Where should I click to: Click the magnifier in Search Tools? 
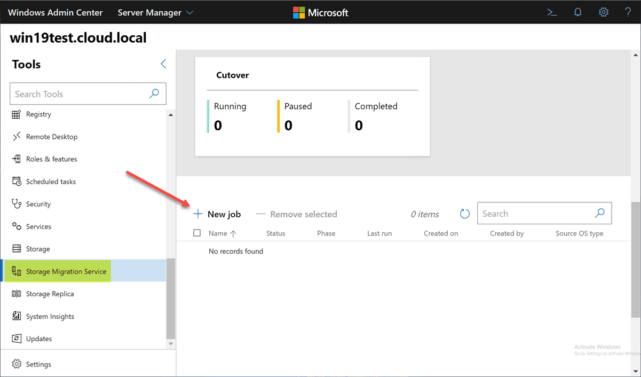click(x=154, y=94)
